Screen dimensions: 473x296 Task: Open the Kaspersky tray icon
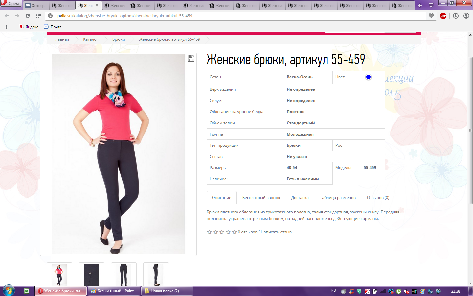tap(367, 291)
